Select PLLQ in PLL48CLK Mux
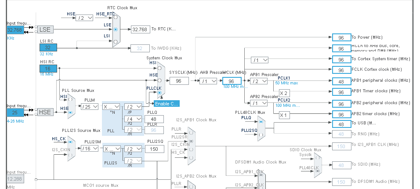420x189 pixels. tap(261, 123)
